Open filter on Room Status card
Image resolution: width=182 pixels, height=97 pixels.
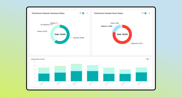tap(144, 13)
